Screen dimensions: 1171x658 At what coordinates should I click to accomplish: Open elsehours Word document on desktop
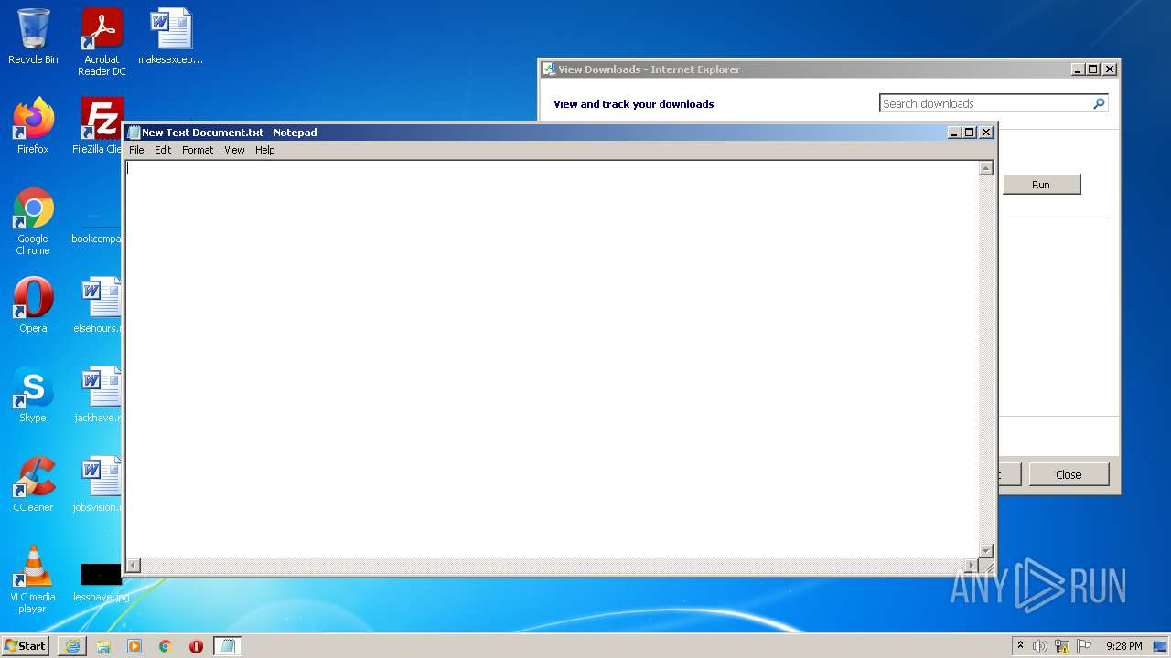[x=99, y=305]
